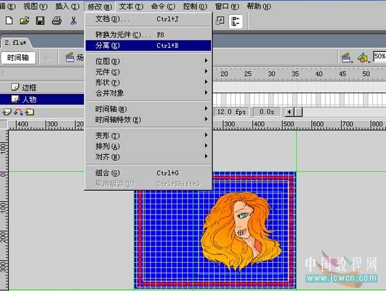Open the Edit Symbols dropdown icon
The height and width of the screenshot is (291, 386).
click(364, 58)
